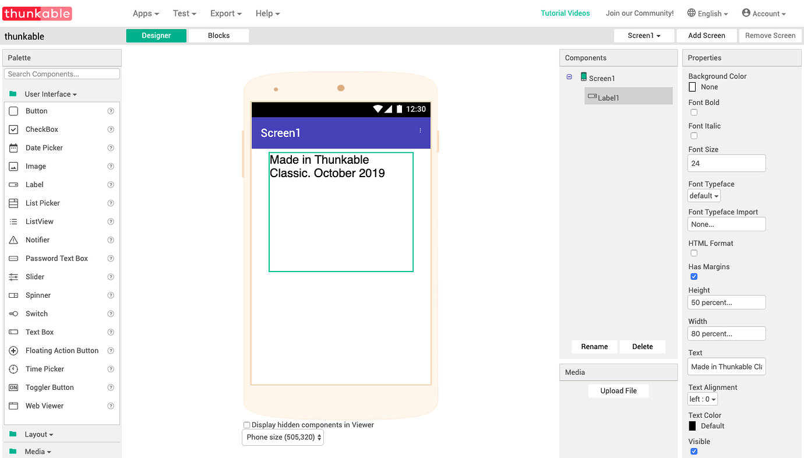804x458 pixels.
Task: Click the Add Screen button
Action: pyautogui.click(x=707, y=35)
